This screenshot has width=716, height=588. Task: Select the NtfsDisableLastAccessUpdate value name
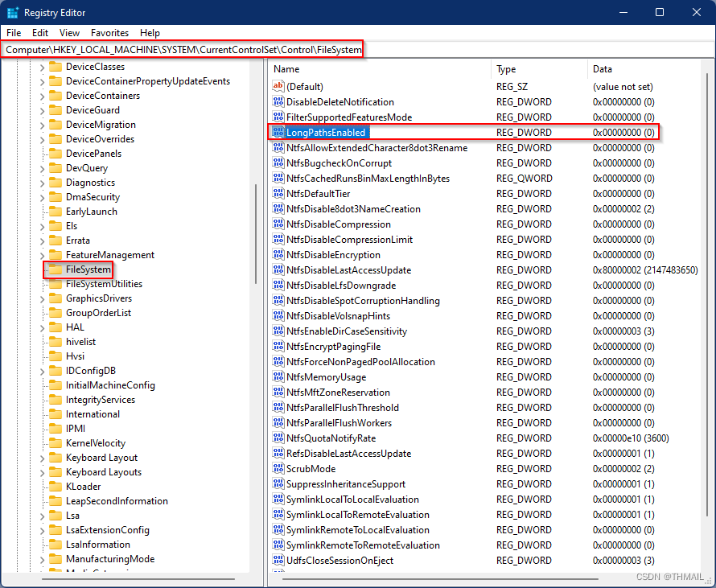coord(348,270)
